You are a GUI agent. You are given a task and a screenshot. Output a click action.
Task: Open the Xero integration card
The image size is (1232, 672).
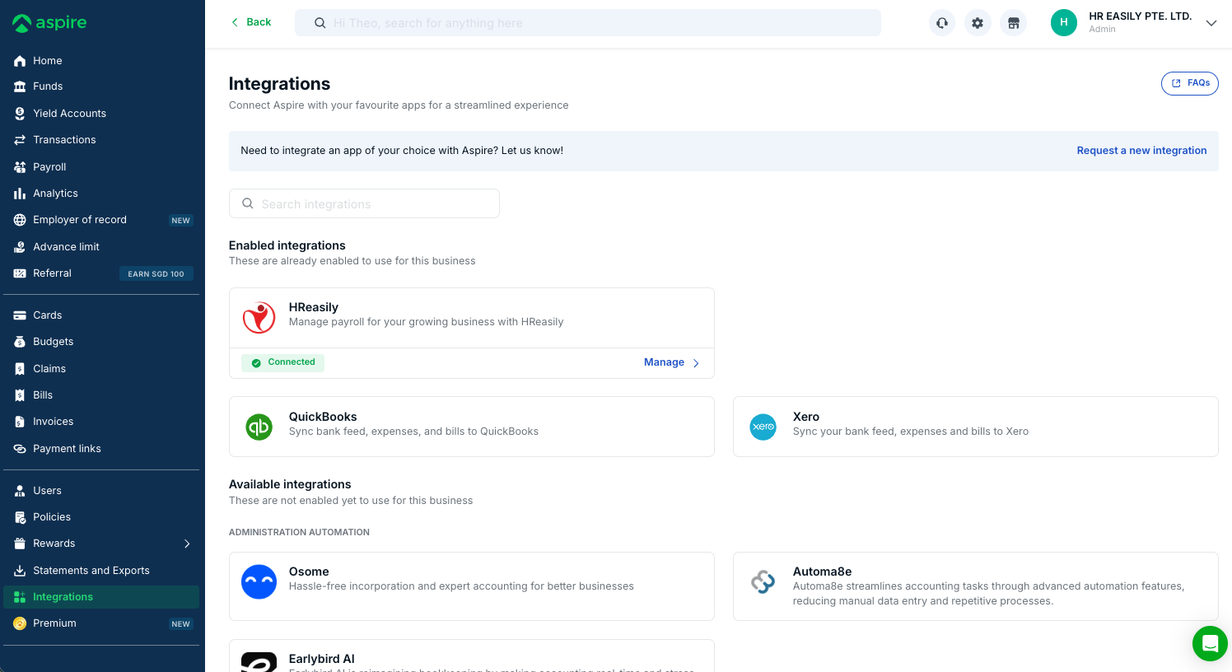pyautogui.click(x=975, y=427)
